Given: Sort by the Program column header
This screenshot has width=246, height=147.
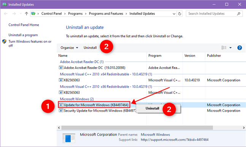Looking at the screenshot, I should tap(155, 56).
